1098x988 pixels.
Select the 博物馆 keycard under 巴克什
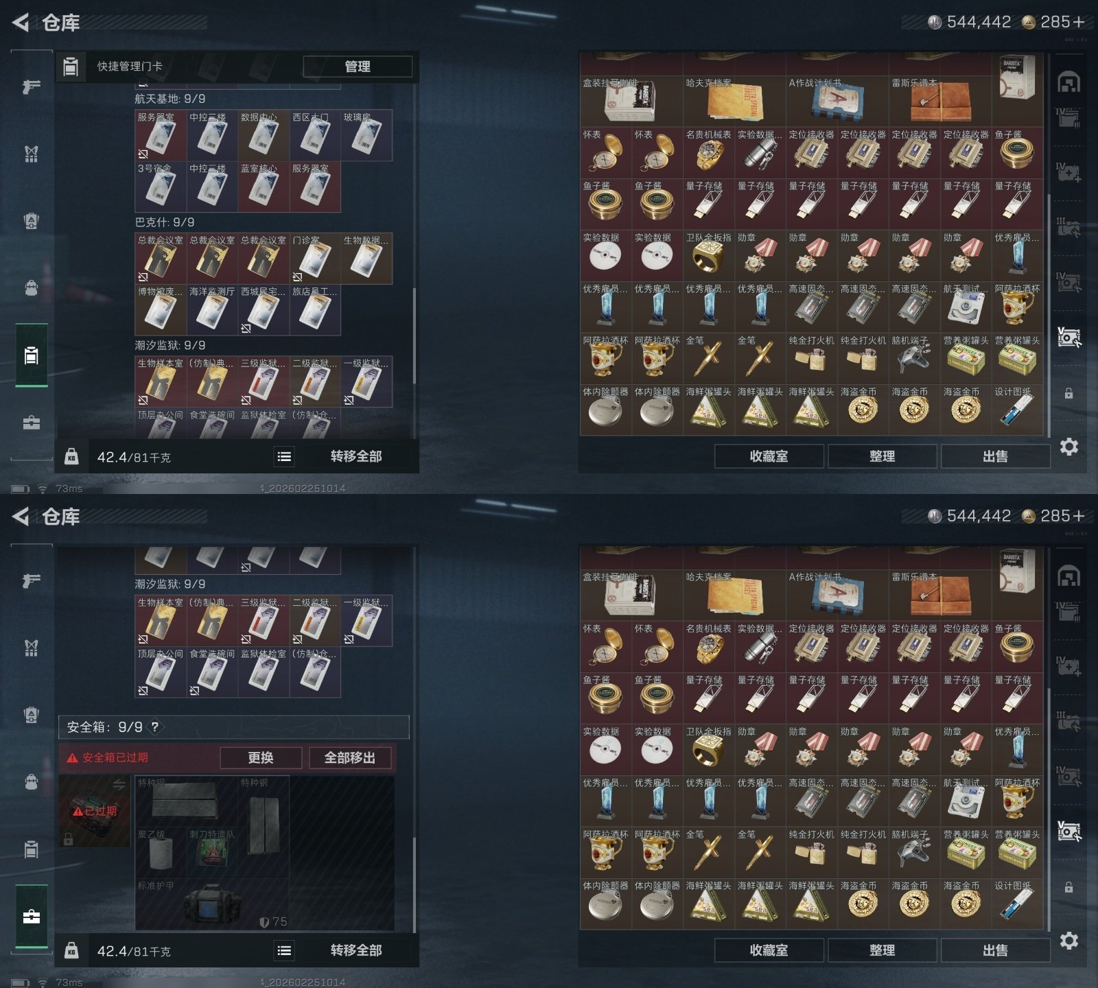coord(161,310)
